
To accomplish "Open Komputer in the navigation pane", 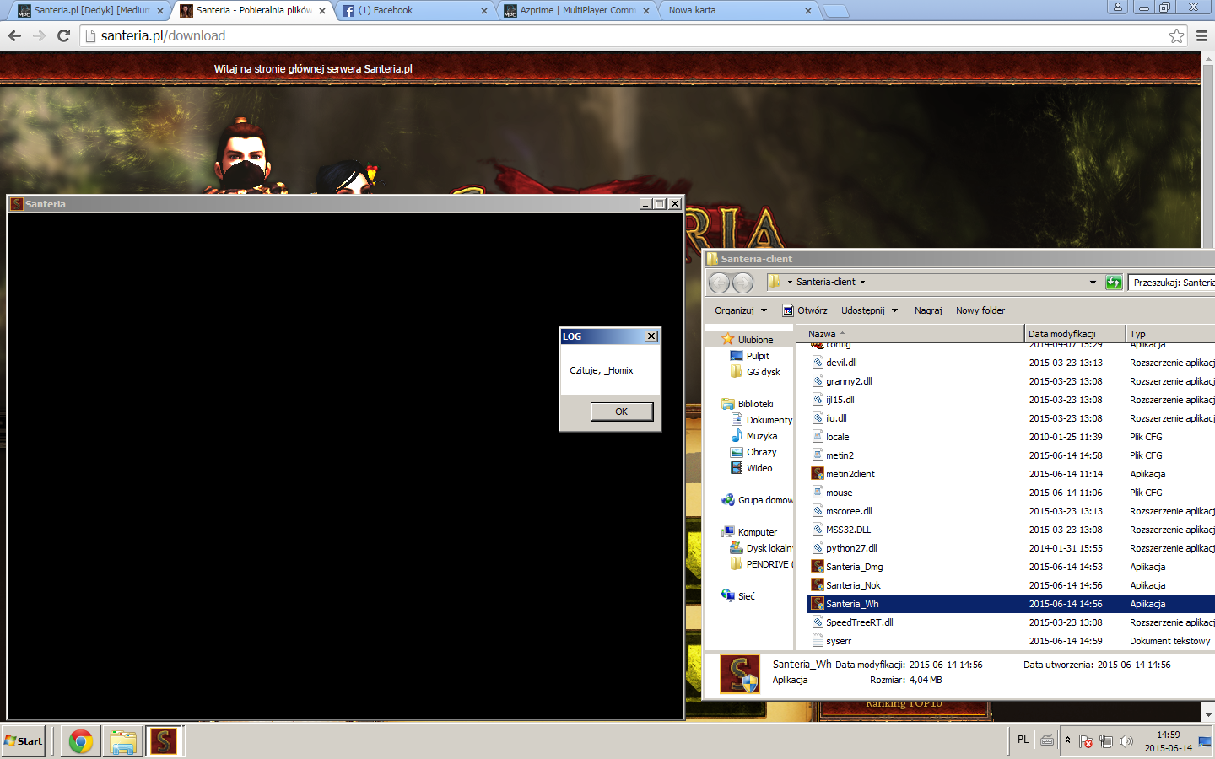I will [757, 532].
